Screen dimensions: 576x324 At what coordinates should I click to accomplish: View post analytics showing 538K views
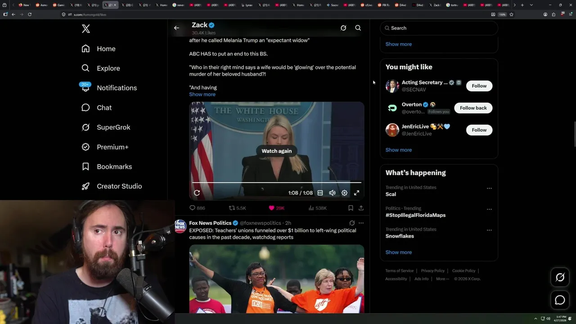click(x=317, y=208)
